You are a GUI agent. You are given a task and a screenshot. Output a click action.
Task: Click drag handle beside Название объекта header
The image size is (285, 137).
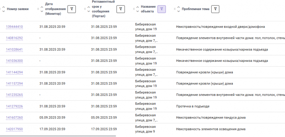coord(134,9)
